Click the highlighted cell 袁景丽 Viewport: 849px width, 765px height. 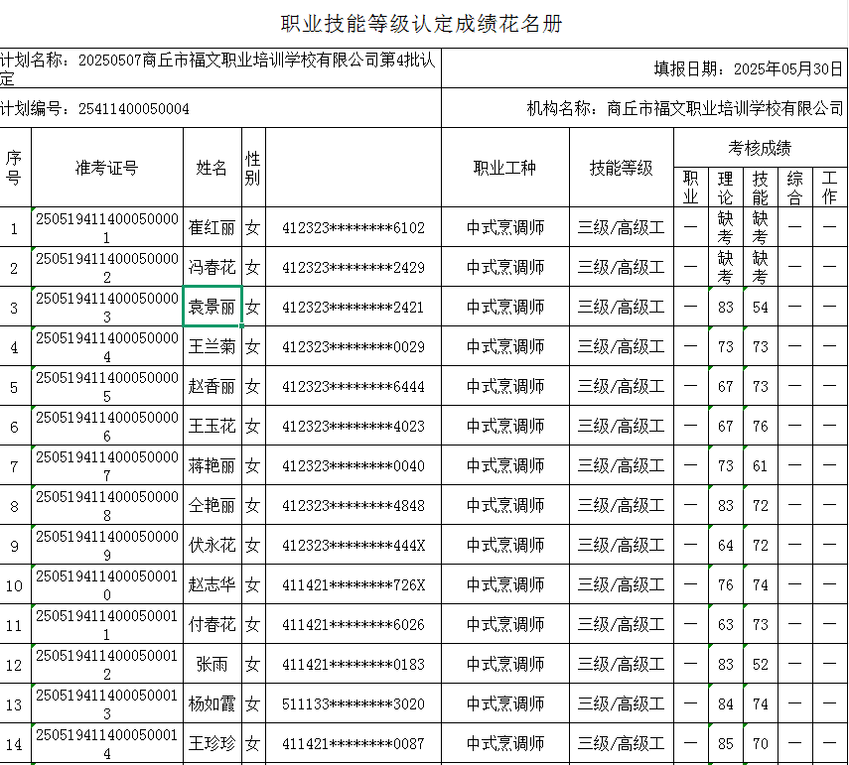point(212,307)
